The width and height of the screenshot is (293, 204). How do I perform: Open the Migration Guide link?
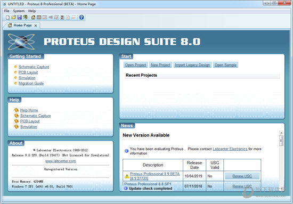pyautogui.click(x=31, y=83)
